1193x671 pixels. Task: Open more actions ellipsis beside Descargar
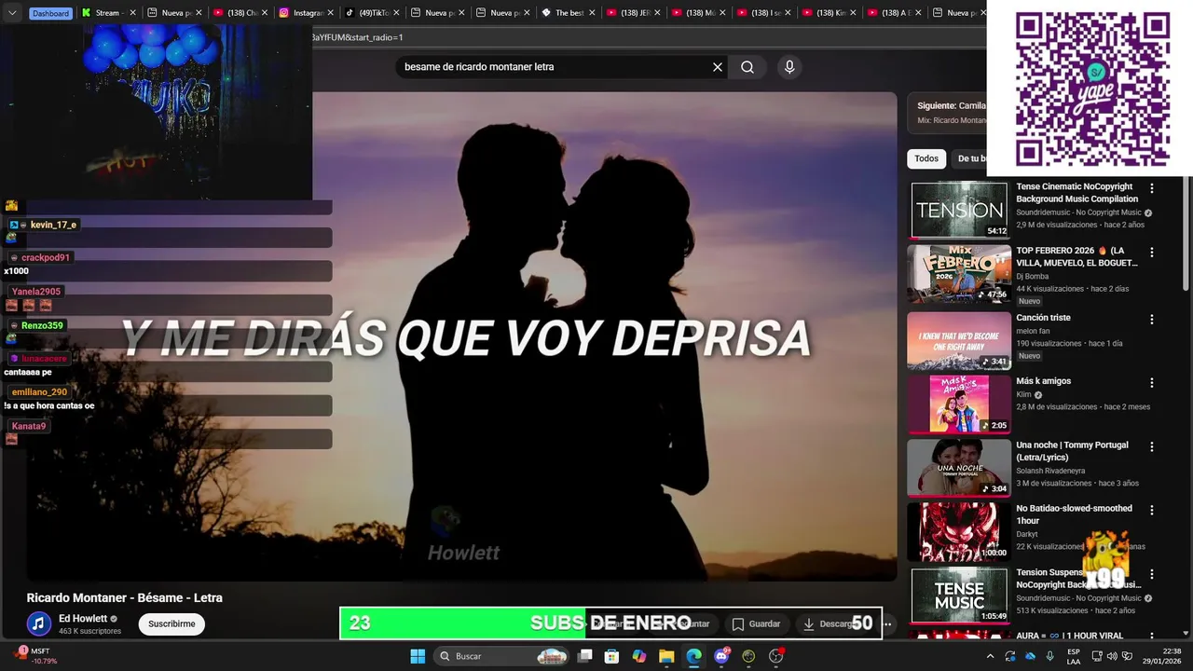click(887, 623)
